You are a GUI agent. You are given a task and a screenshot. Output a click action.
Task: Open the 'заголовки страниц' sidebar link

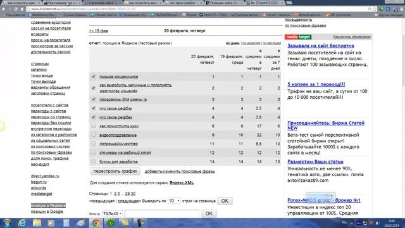[x=48, y=93]
